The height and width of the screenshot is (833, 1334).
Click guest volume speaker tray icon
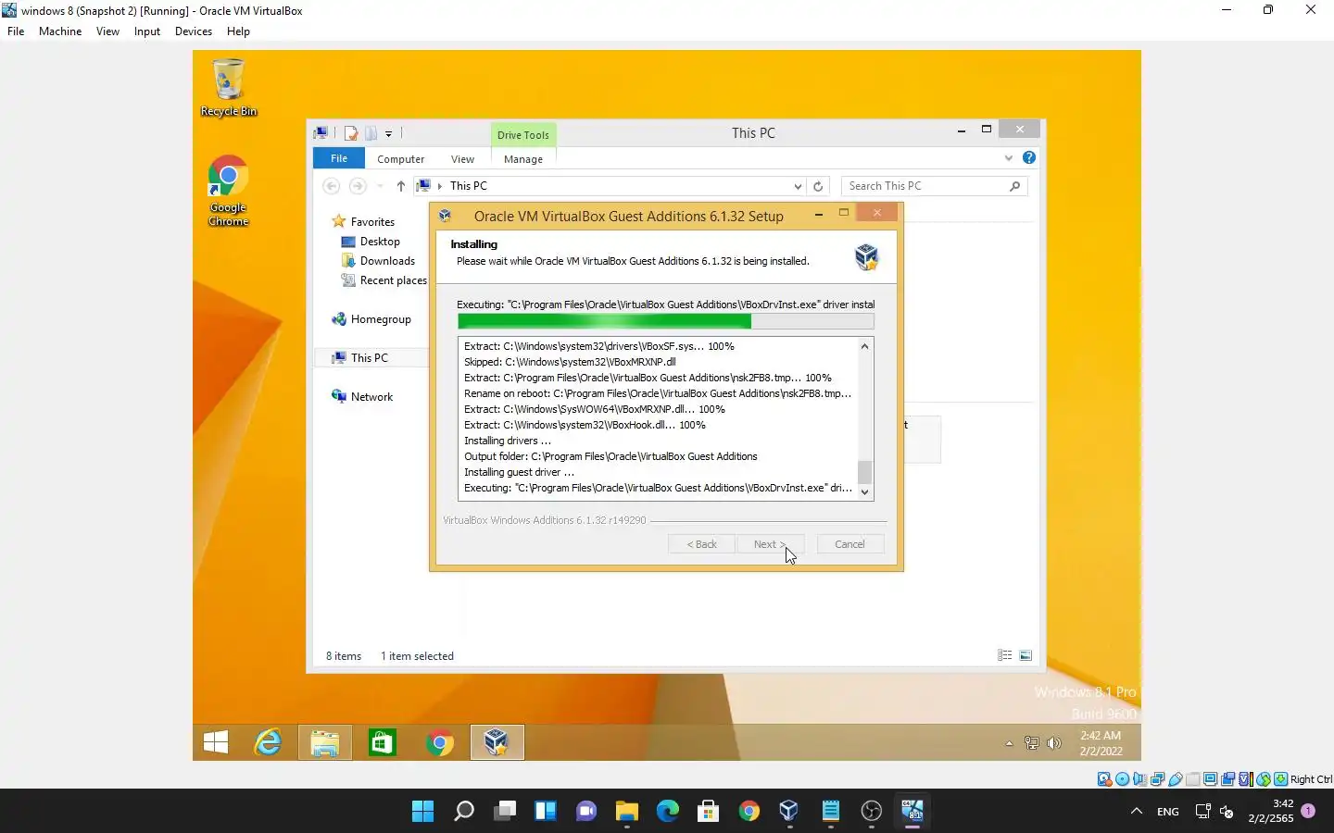click(1054, 743)
